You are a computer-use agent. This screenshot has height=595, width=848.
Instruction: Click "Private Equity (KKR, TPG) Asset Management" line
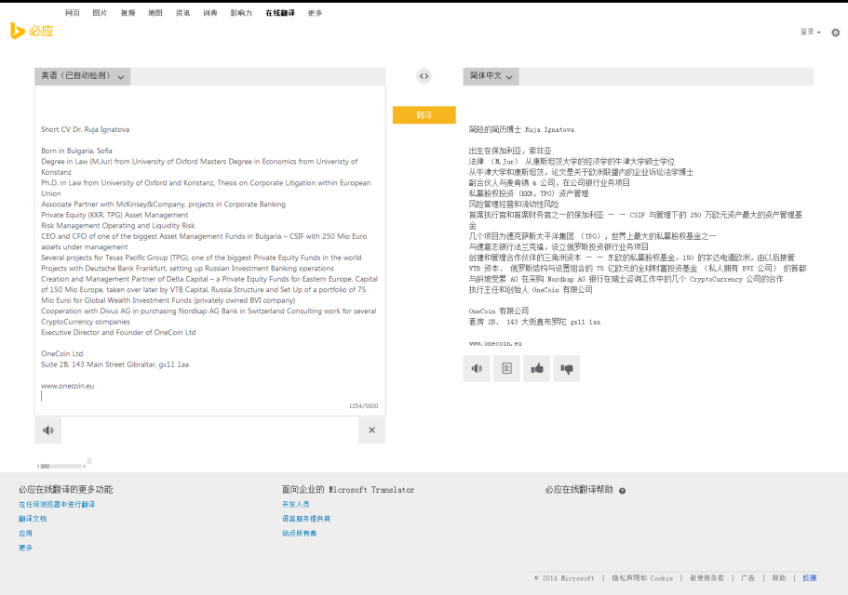114,215
